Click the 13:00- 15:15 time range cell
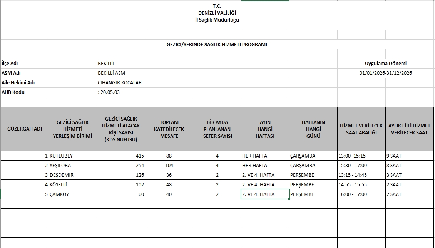The width and height of the screenshot is (435, 248). coord(361,156)
